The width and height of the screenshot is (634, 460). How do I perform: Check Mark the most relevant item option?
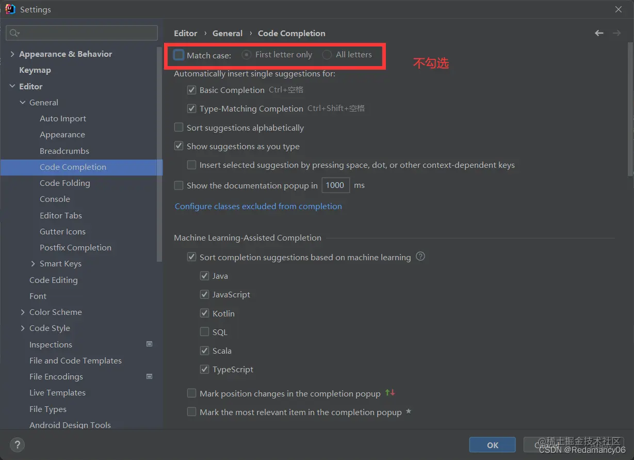(191, 412)
